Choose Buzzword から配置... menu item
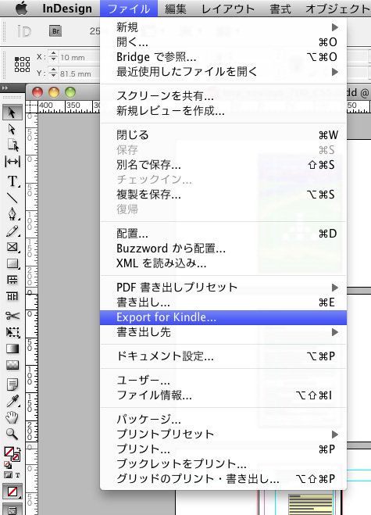 point(223,249)
